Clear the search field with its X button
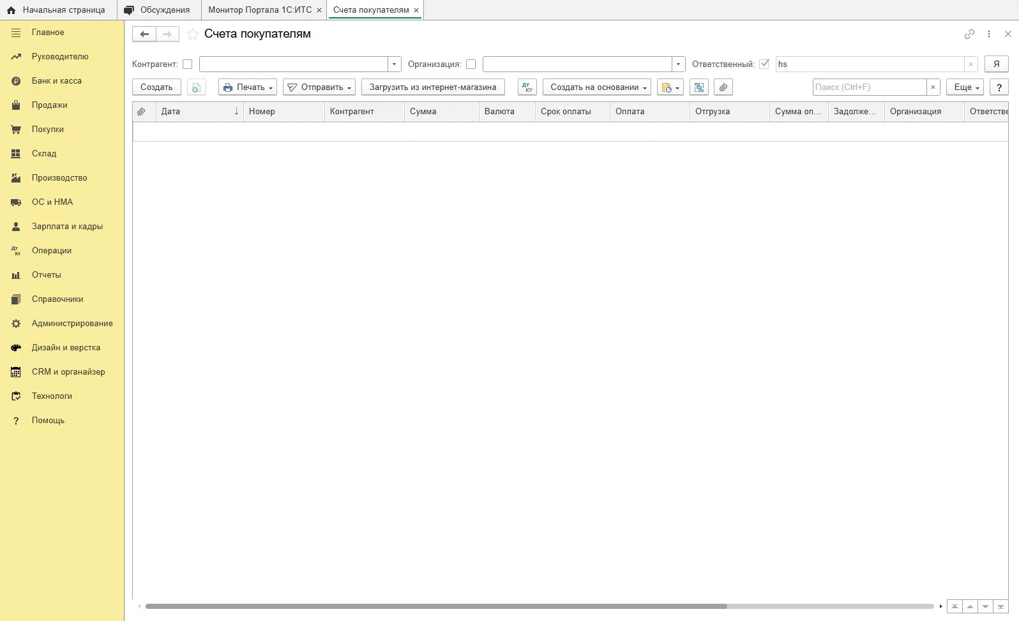1019x621 pixels. tap(933, 87)
